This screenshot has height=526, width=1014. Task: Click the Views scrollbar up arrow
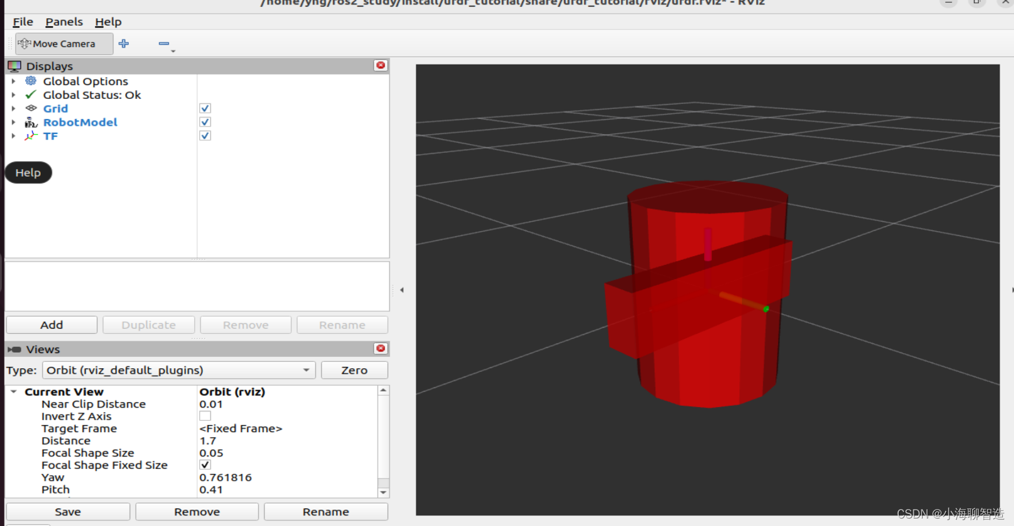tap(384, 390)
